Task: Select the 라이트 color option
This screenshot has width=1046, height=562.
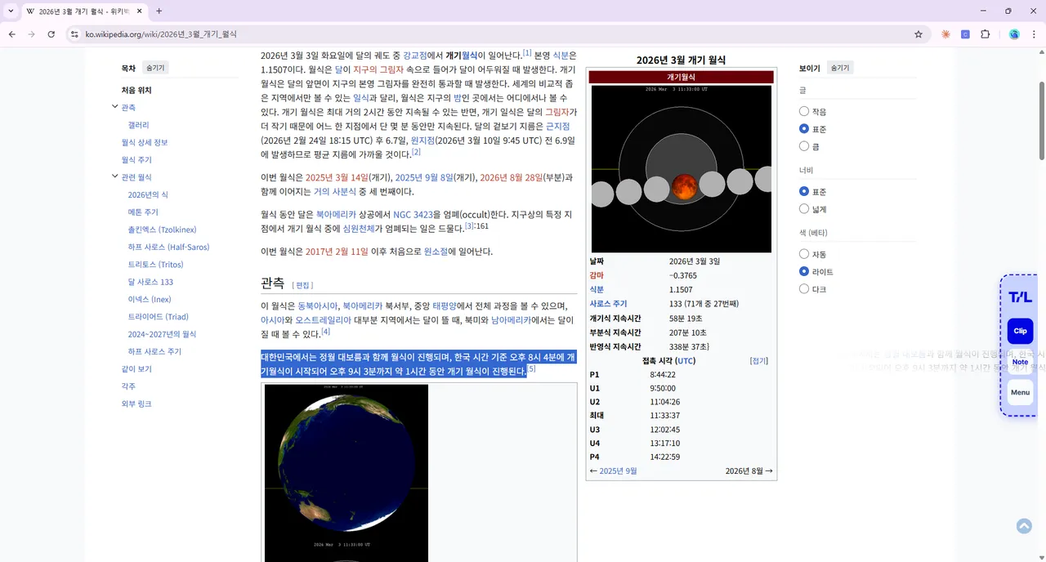Action: coord(804,271)
